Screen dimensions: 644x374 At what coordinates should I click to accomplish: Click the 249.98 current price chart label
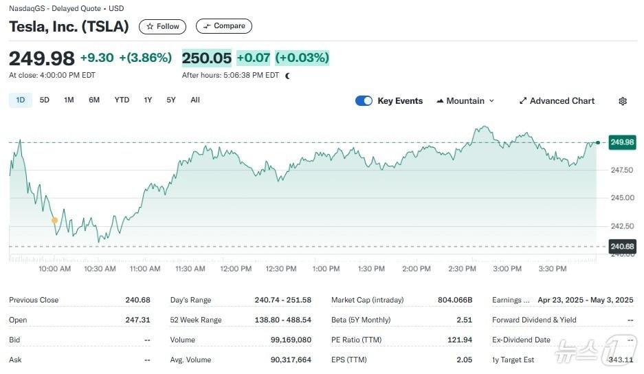pos(621,142)
